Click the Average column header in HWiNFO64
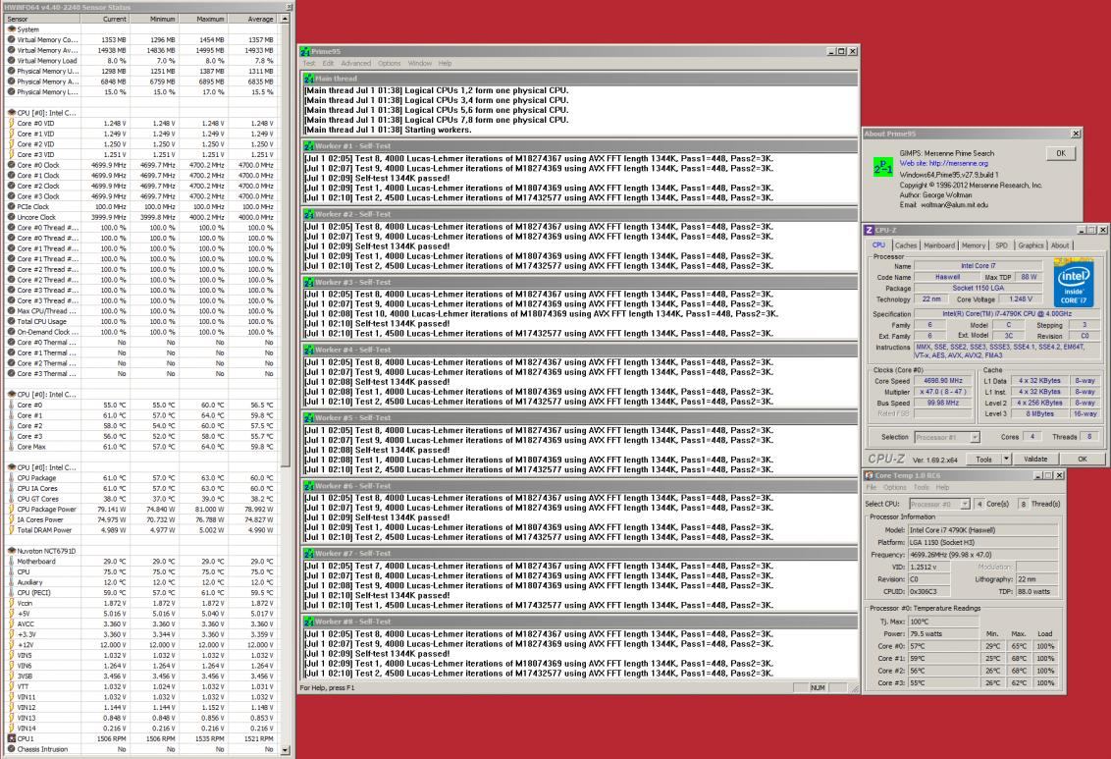Image resolution: width=1111 pixels, height=759 pixels. click(251, 19)
